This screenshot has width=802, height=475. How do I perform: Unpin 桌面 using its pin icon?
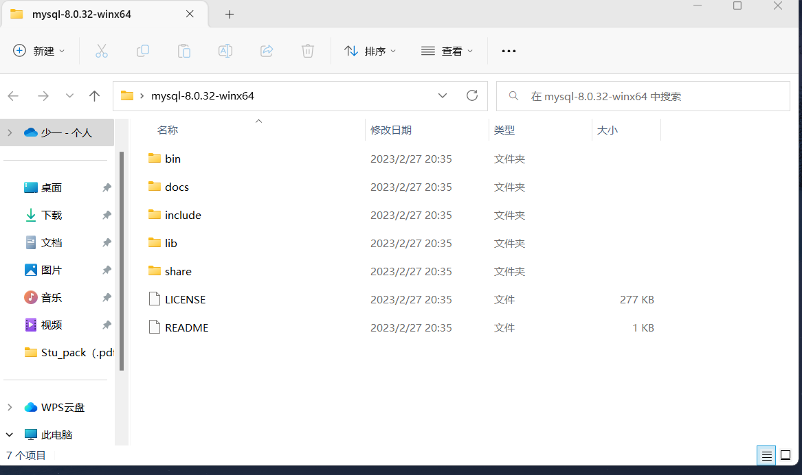pos(107,187)
